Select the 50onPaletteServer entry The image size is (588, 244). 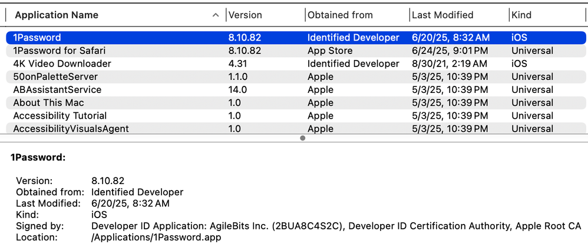pos(55,76)
